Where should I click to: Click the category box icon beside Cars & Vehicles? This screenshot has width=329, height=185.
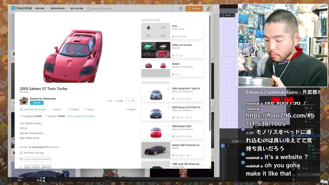(x=21, y=159)
